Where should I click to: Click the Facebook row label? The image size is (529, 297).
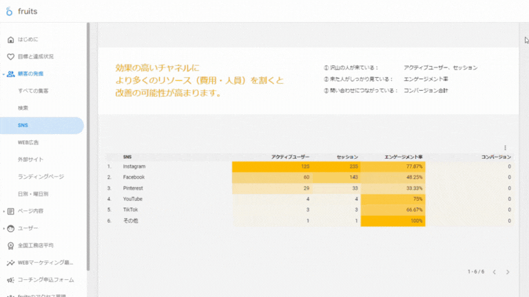point(134,177)
